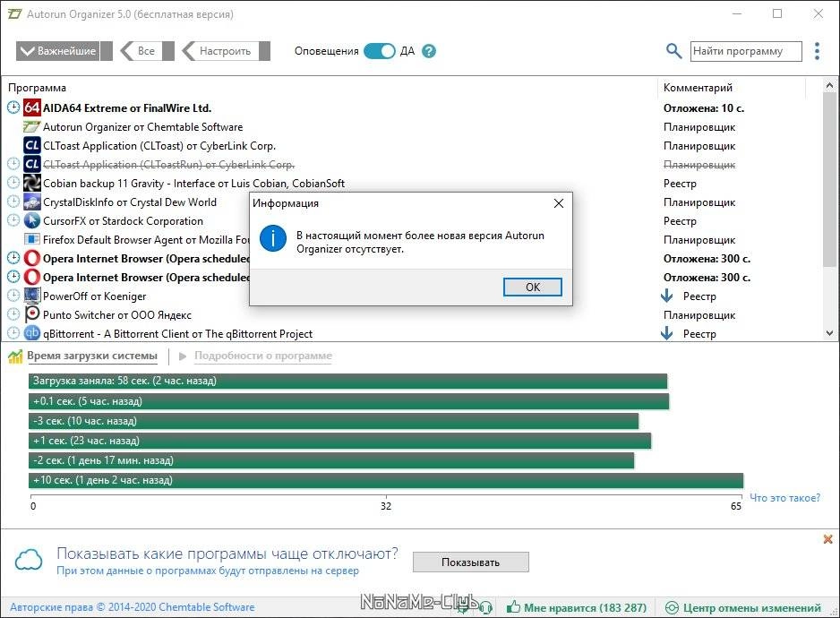The width and height of the screenshot is (840, 618).
Task: Open the three-dot vertical menu
Action: [817, 51]
